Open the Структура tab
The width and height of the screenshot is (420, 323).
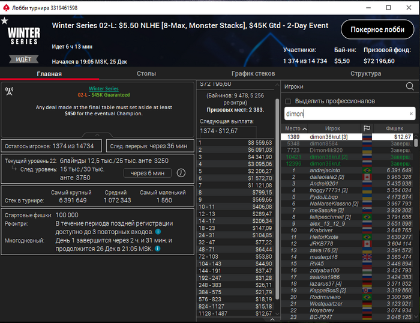click(365, 73)
